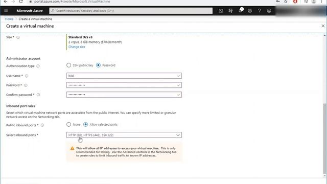Open the browser profile avatar
The height and width of the screenshot is (184, 327).
pos(313,2)
